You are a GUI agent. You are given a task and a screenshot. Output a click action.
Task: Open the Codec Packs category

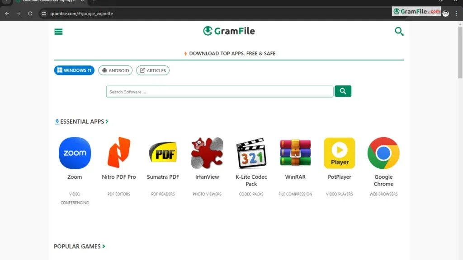pyautogui.click(x=251, y=194)
